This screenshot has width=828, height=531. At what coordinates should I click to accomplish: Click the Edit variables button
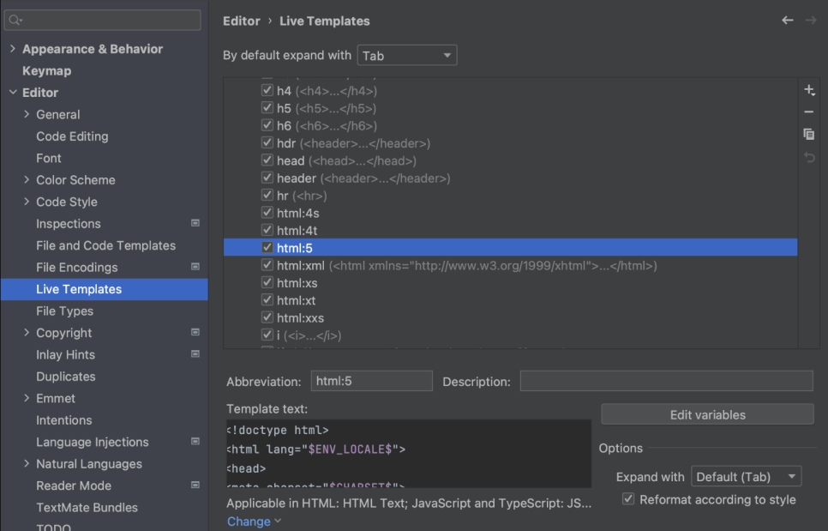707,415
